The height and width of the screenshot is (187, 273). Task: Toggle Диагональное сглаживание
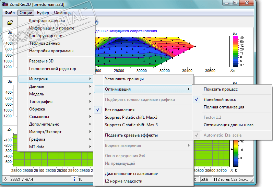pyautogui.click(x=143, y=174)
